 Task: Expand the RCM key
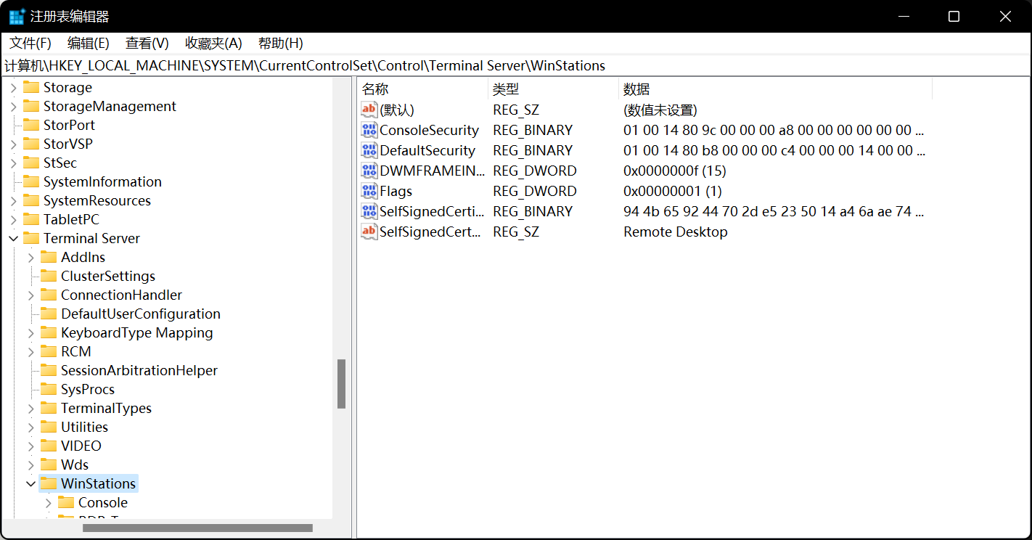pos(30,351)
